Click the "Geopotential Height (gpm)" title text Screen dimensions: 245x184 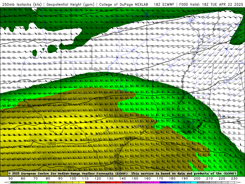(70, 4)
